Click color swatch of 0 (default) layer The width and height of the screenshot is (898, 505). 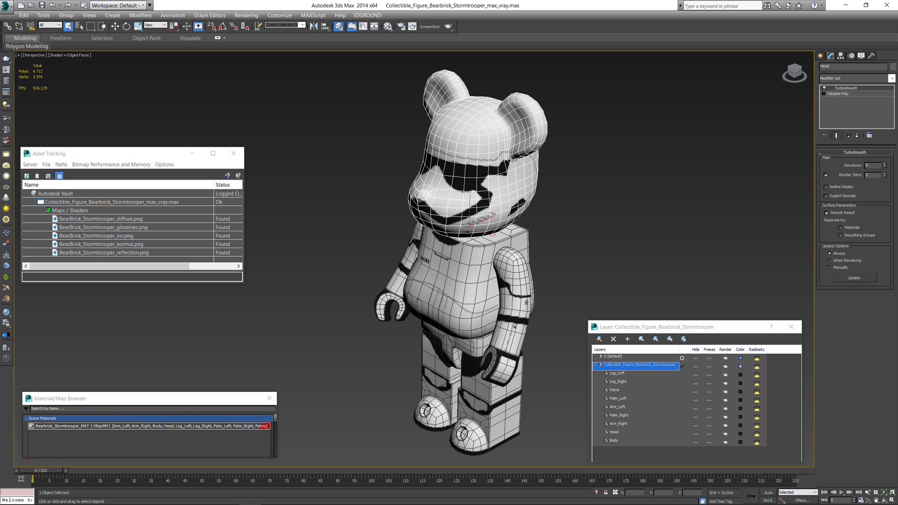pos(740,358)
